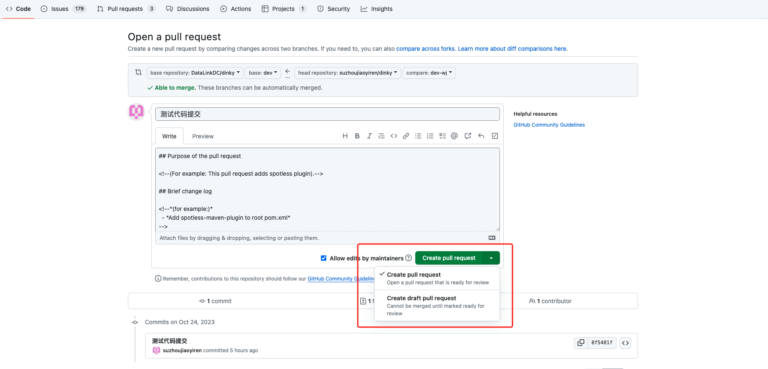Click the user avatar beside the title
Screen dimensions: 768x369
pos(136,112)
